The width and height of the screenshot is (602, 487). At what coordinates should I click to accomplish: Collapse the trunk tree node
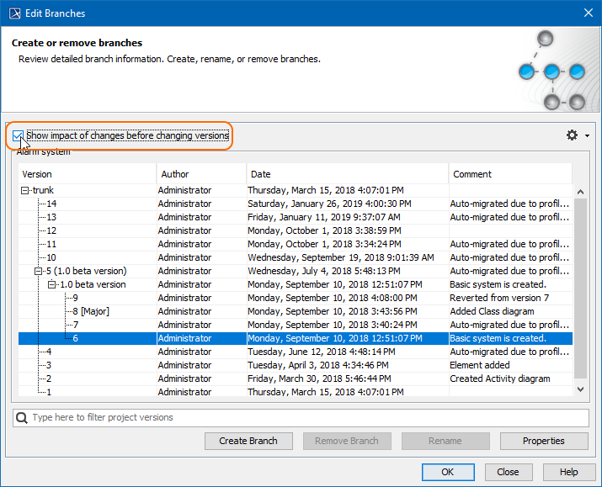click(26, 190)
